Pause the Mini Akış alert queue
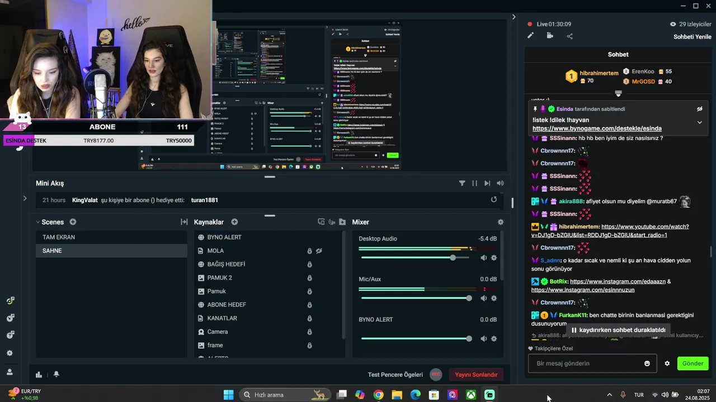The width and height of the screenshot is (716, 402). point(474,183)
